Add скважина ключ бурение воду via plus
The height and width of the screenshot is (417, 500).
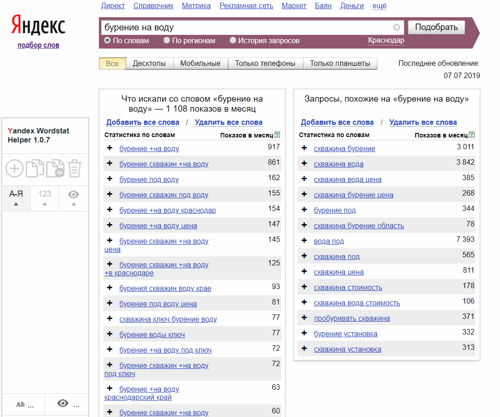(x=110, y=319)
